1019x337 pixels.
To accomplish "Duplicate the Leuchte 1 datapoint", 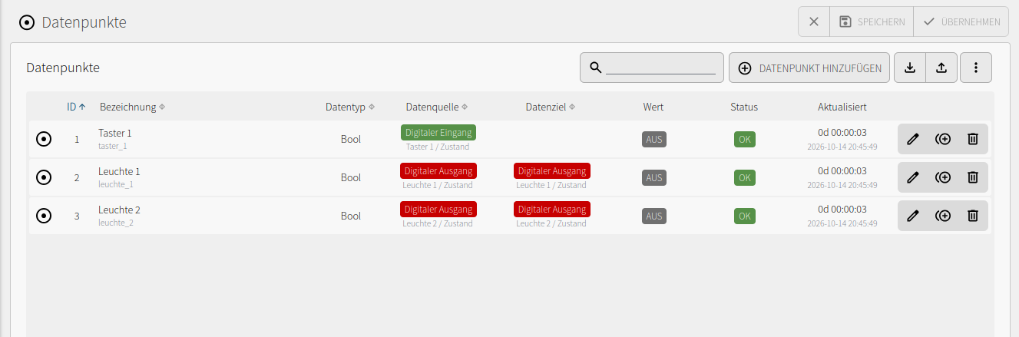I will (x=943, y=177).
